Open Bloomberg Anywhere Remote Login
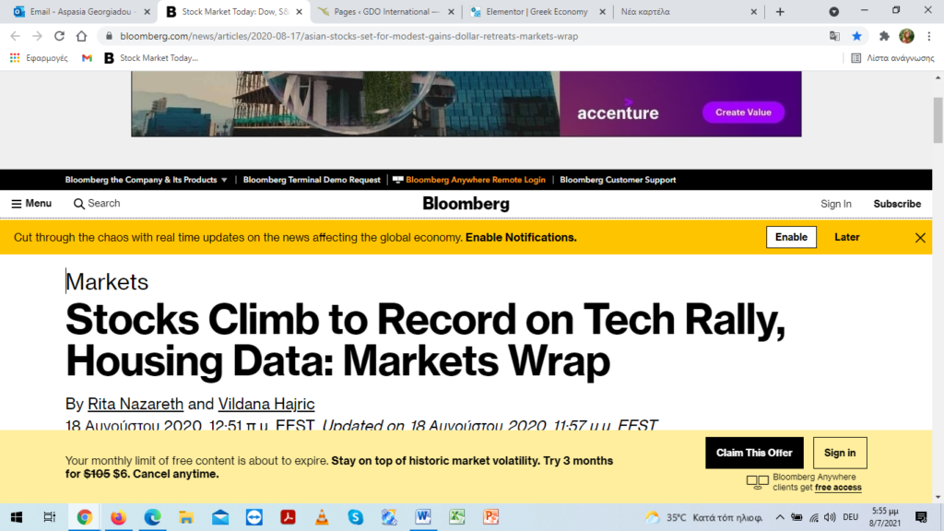 click(469, 180)
